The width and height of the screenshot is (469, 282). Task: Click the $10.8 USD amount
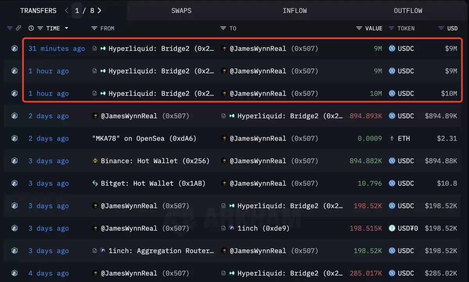447,183
